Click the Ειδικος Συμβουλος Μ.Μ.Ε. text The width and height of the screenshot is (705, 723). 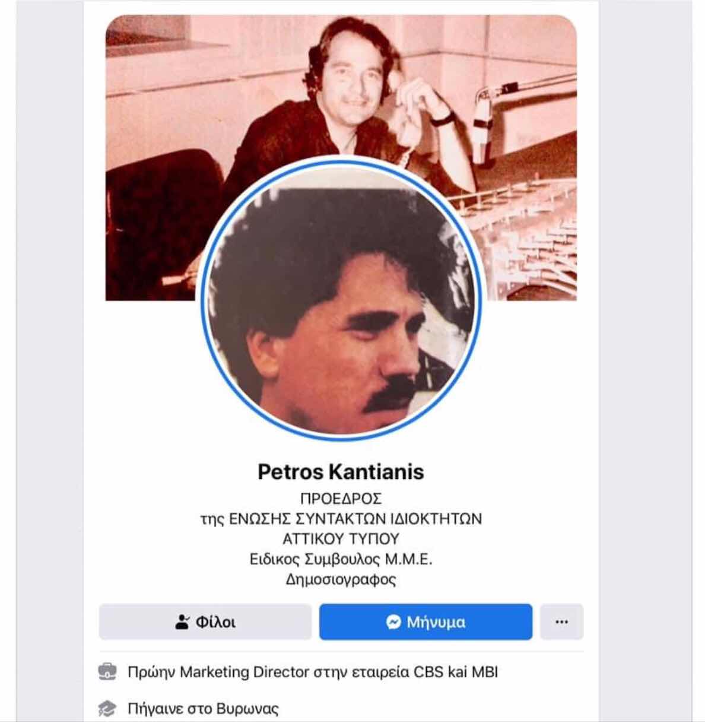point(341,559)
